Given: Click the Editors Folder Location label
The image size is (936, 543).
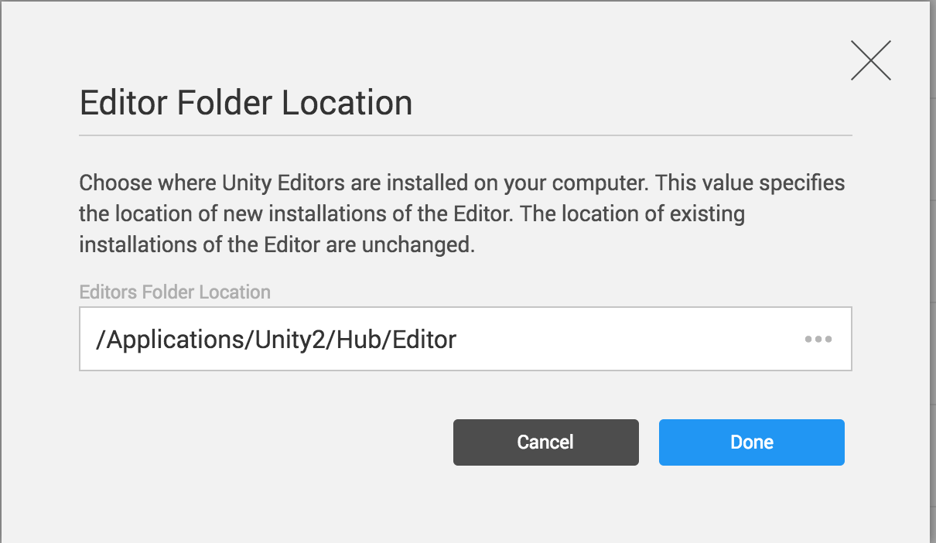Looking at the screenshot, I should (x=175, y=292).
